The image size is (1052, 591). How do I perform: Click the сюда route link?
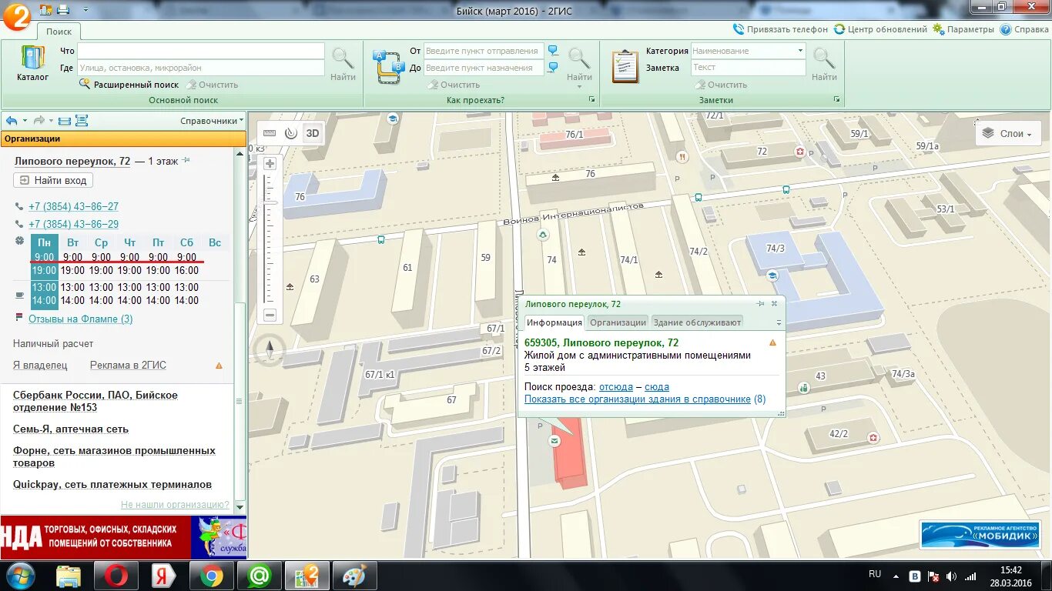(x=657, y=387)
